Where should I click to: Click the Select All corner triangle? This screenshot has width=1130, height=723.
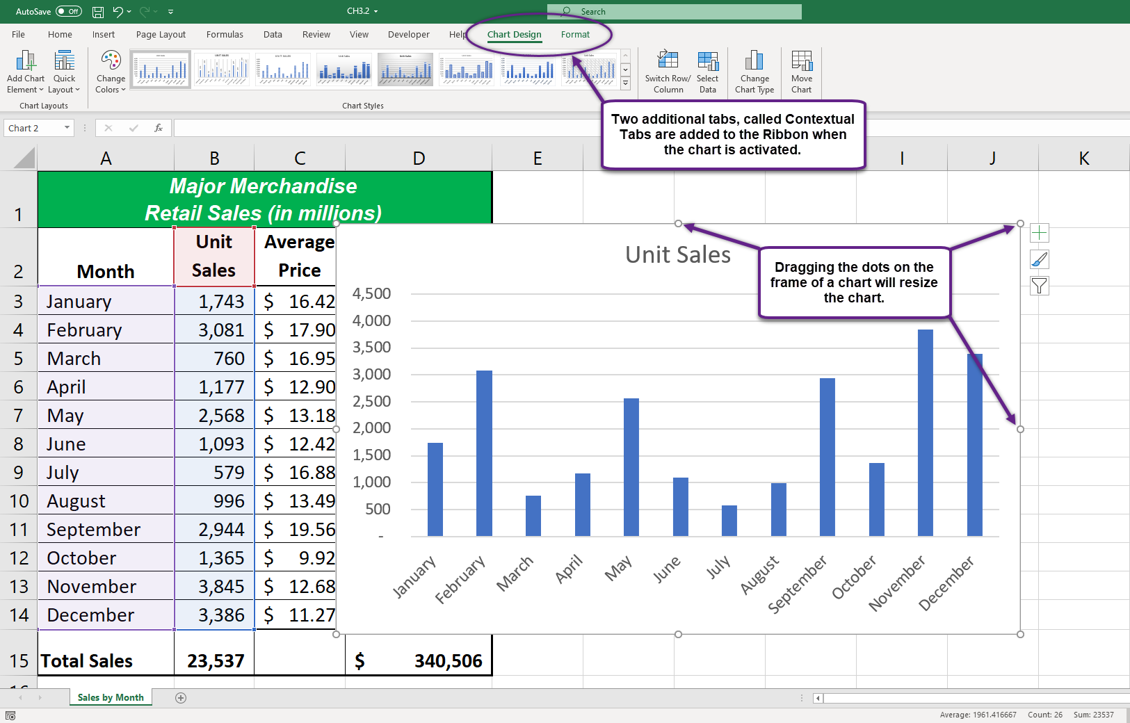pyautogui.click(x=24, y=159)
